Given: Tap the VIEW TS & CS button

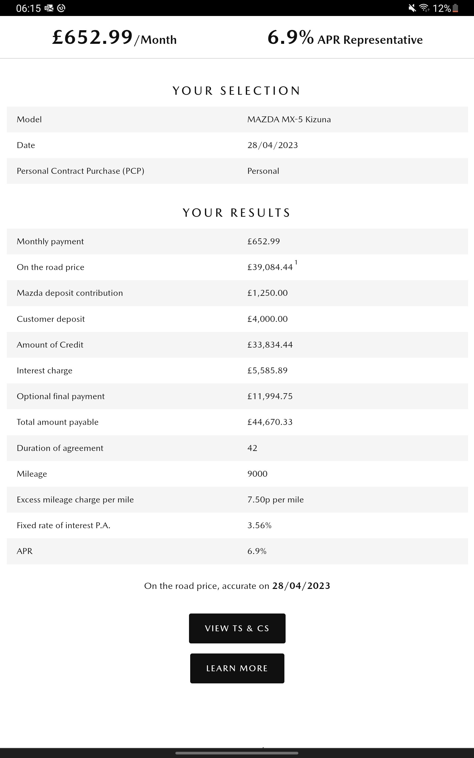Looking at the screenshot, I should coord(237,628).
